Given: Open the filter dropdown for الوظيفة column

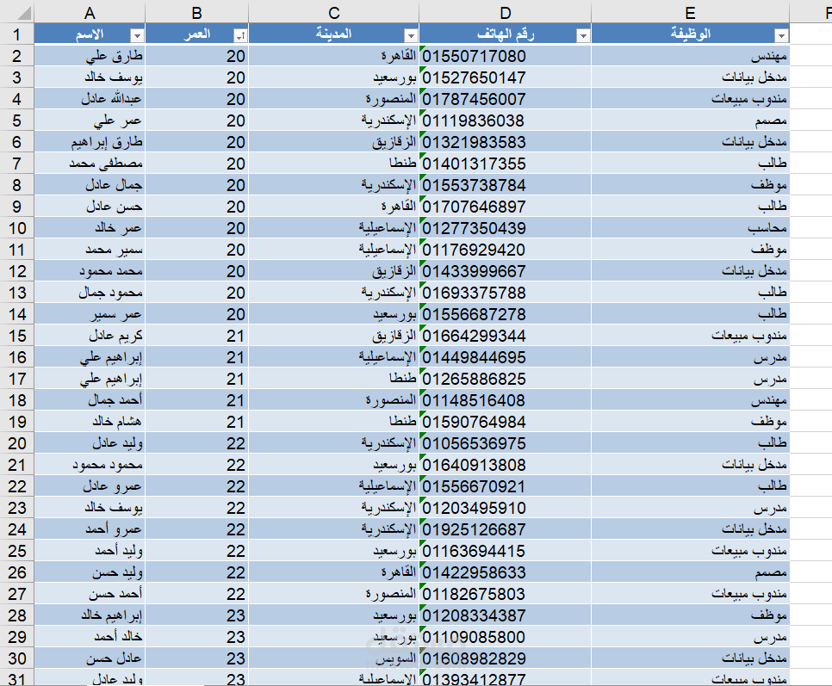Looking at the screenshot, I should point(781,35).
